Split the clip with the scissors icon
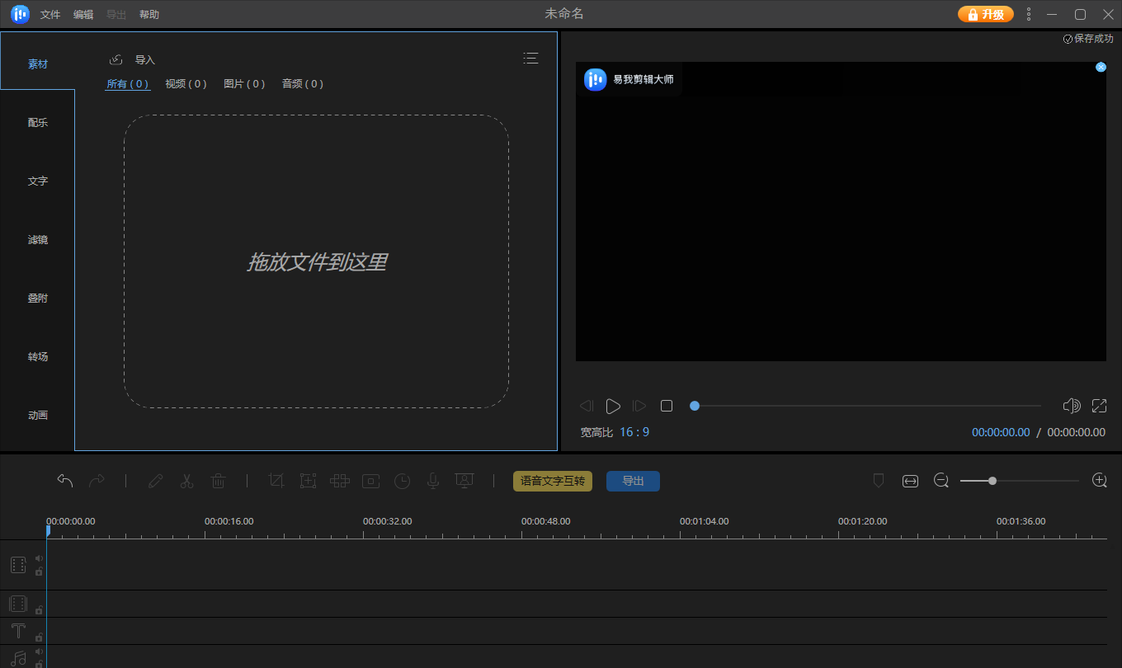Image resolution: width=1122 pixels, height=668 pixels. (186, 481)
